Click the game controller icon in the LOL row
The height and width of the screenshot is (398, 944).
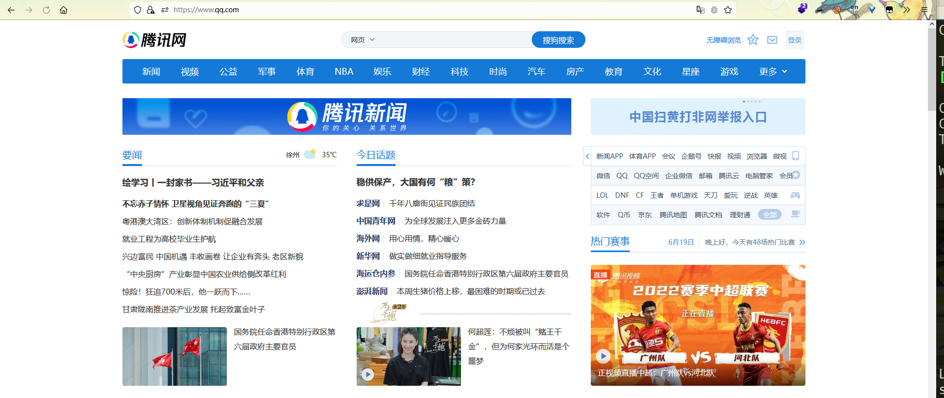point(795,195)
